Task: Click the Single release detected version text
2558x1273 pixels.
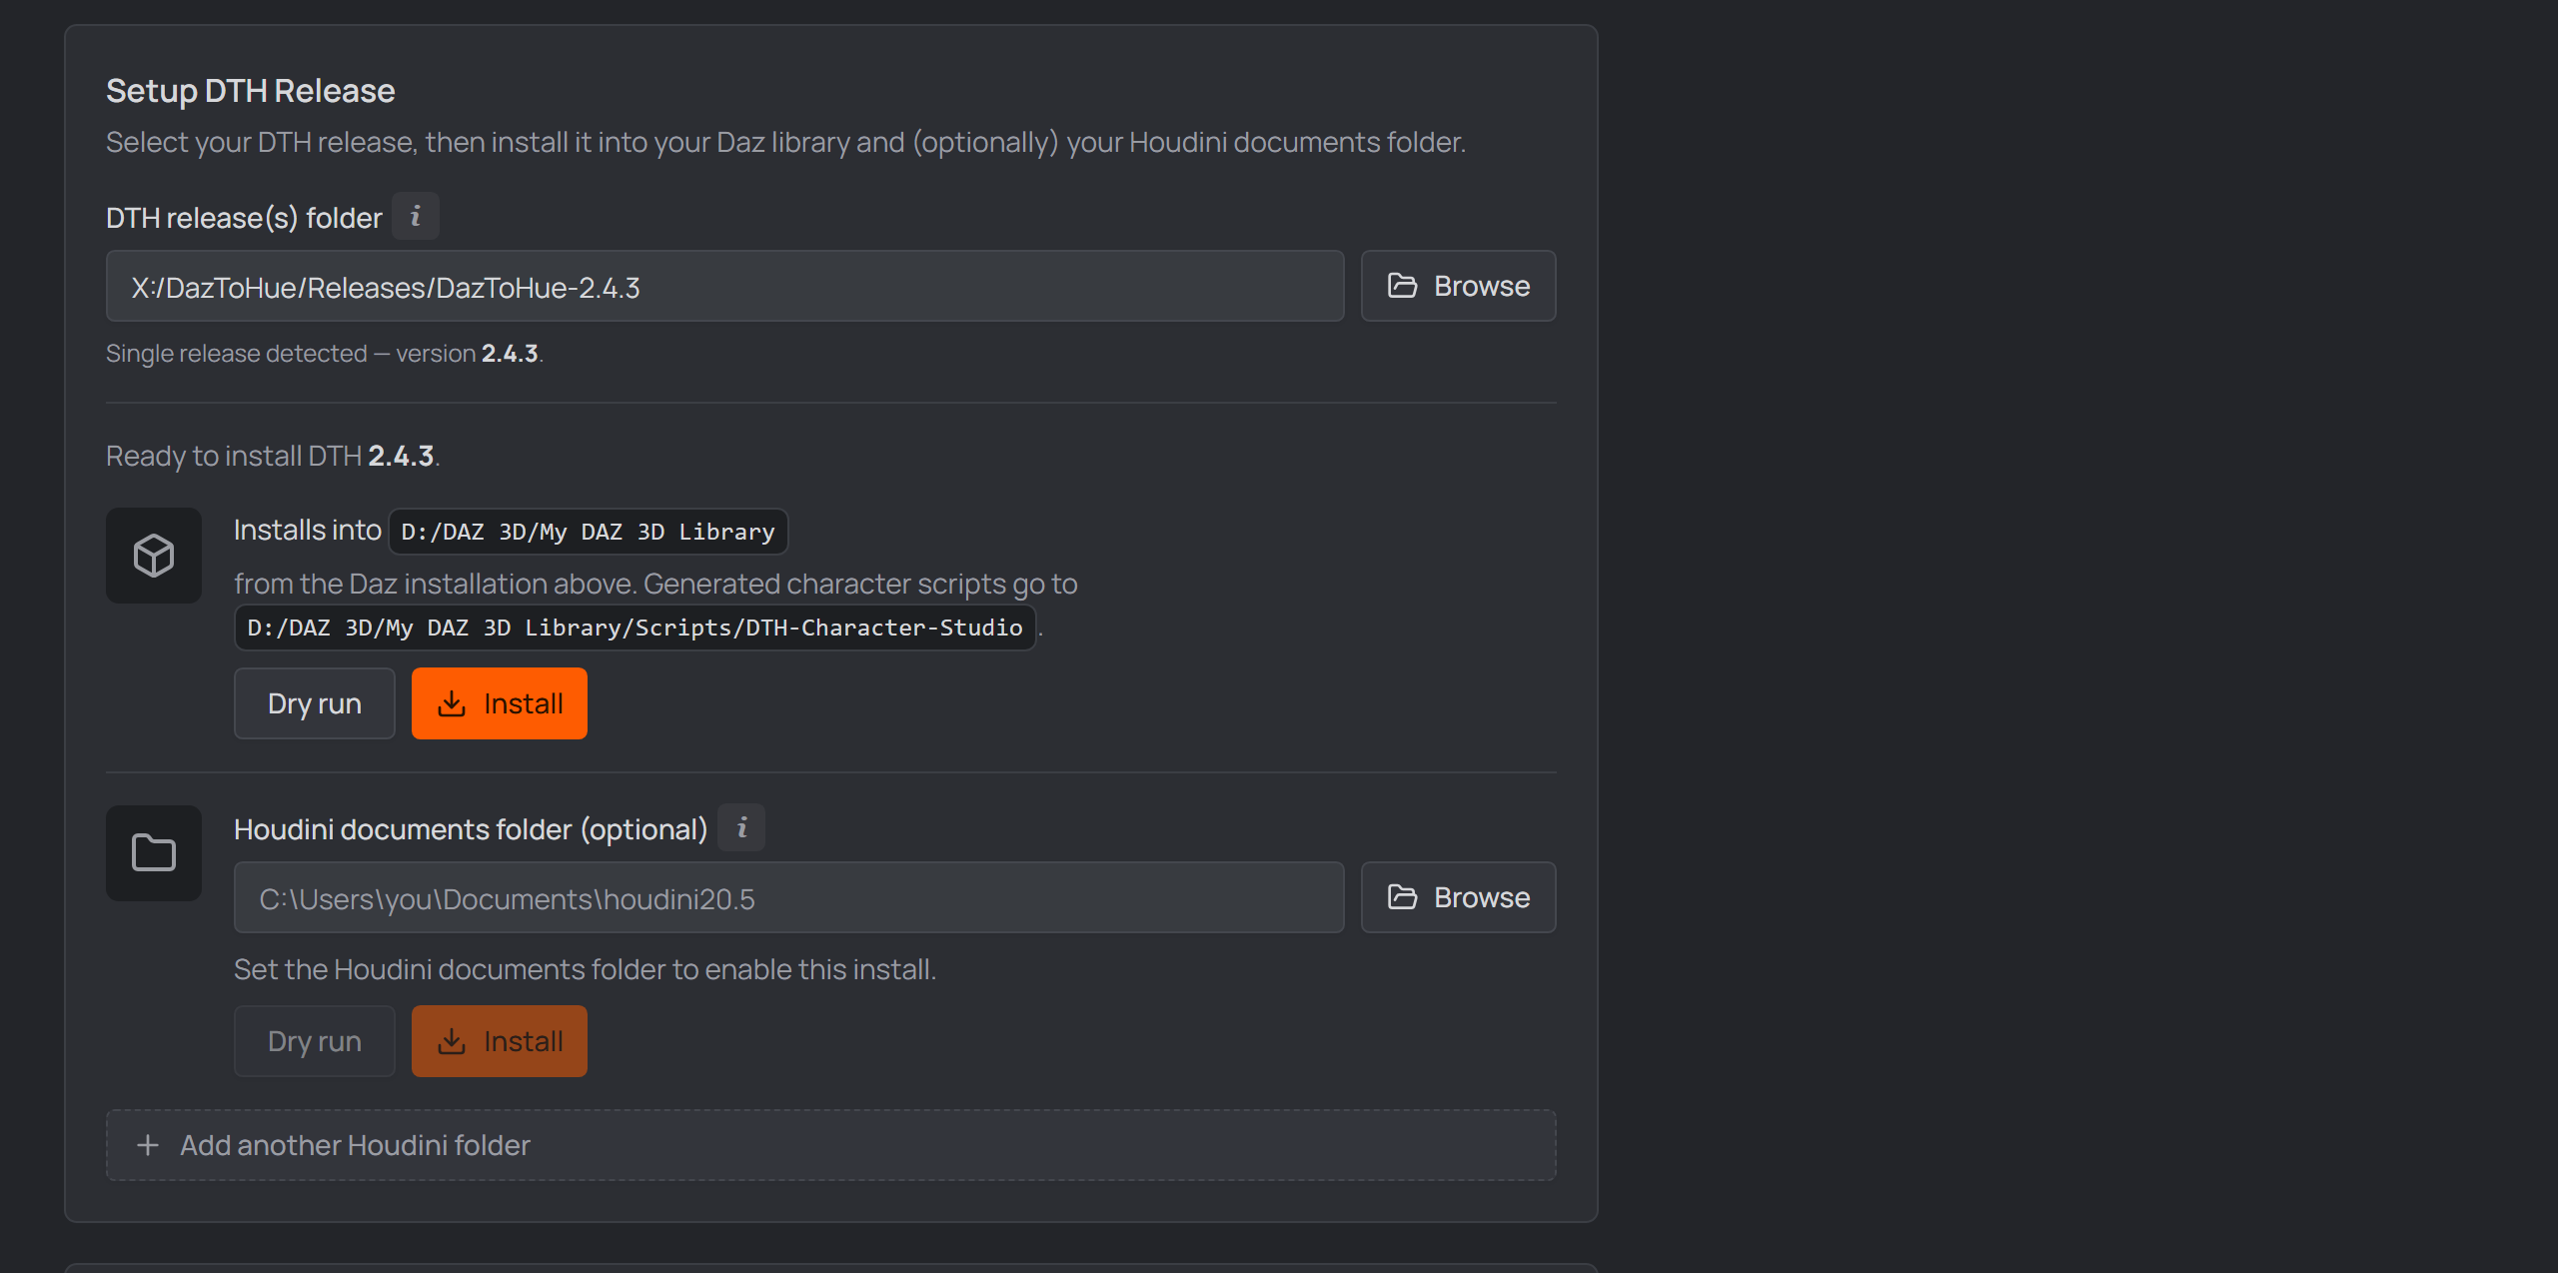Action: click(x=325, y=354)
